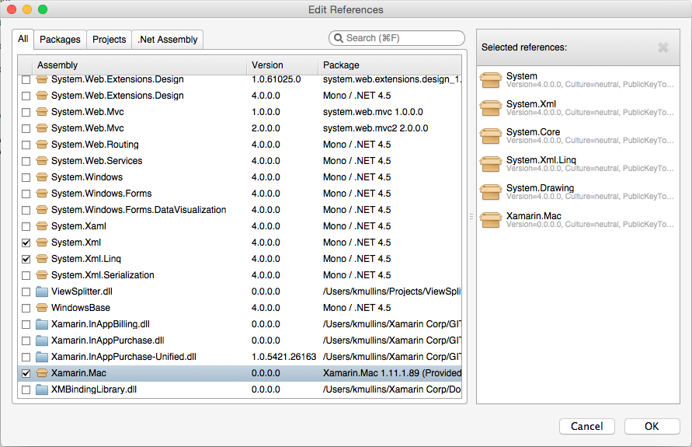
Task: Check the System.Windows.Forms checkbox
Action: click(x=26, y=194)
